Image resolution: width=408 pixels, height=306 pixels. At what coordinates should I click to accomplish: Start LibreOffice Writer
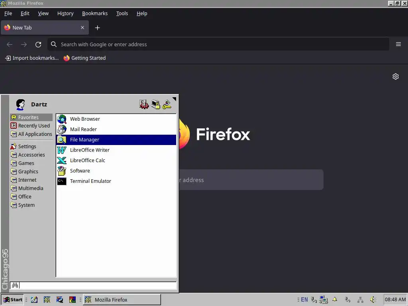116,150
